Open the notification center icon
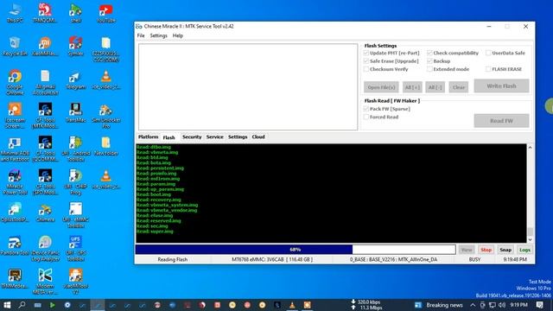The image size is (553, 311). pos(539,305)
